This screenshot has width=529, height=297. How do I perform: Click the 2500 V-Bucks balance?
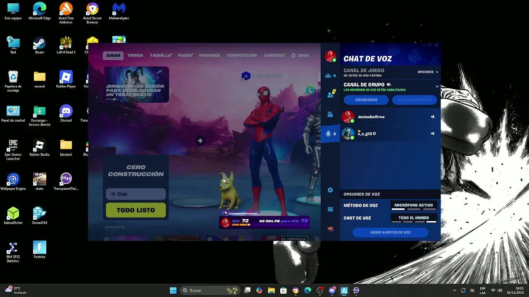pyautogui.click(x=300, y=55)
